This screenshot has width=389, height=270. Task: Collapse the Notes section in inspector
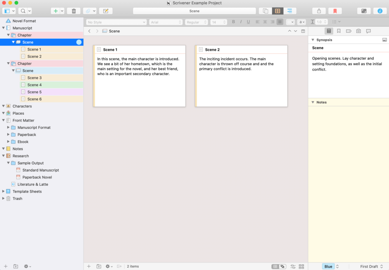click(x=313, y=102)
